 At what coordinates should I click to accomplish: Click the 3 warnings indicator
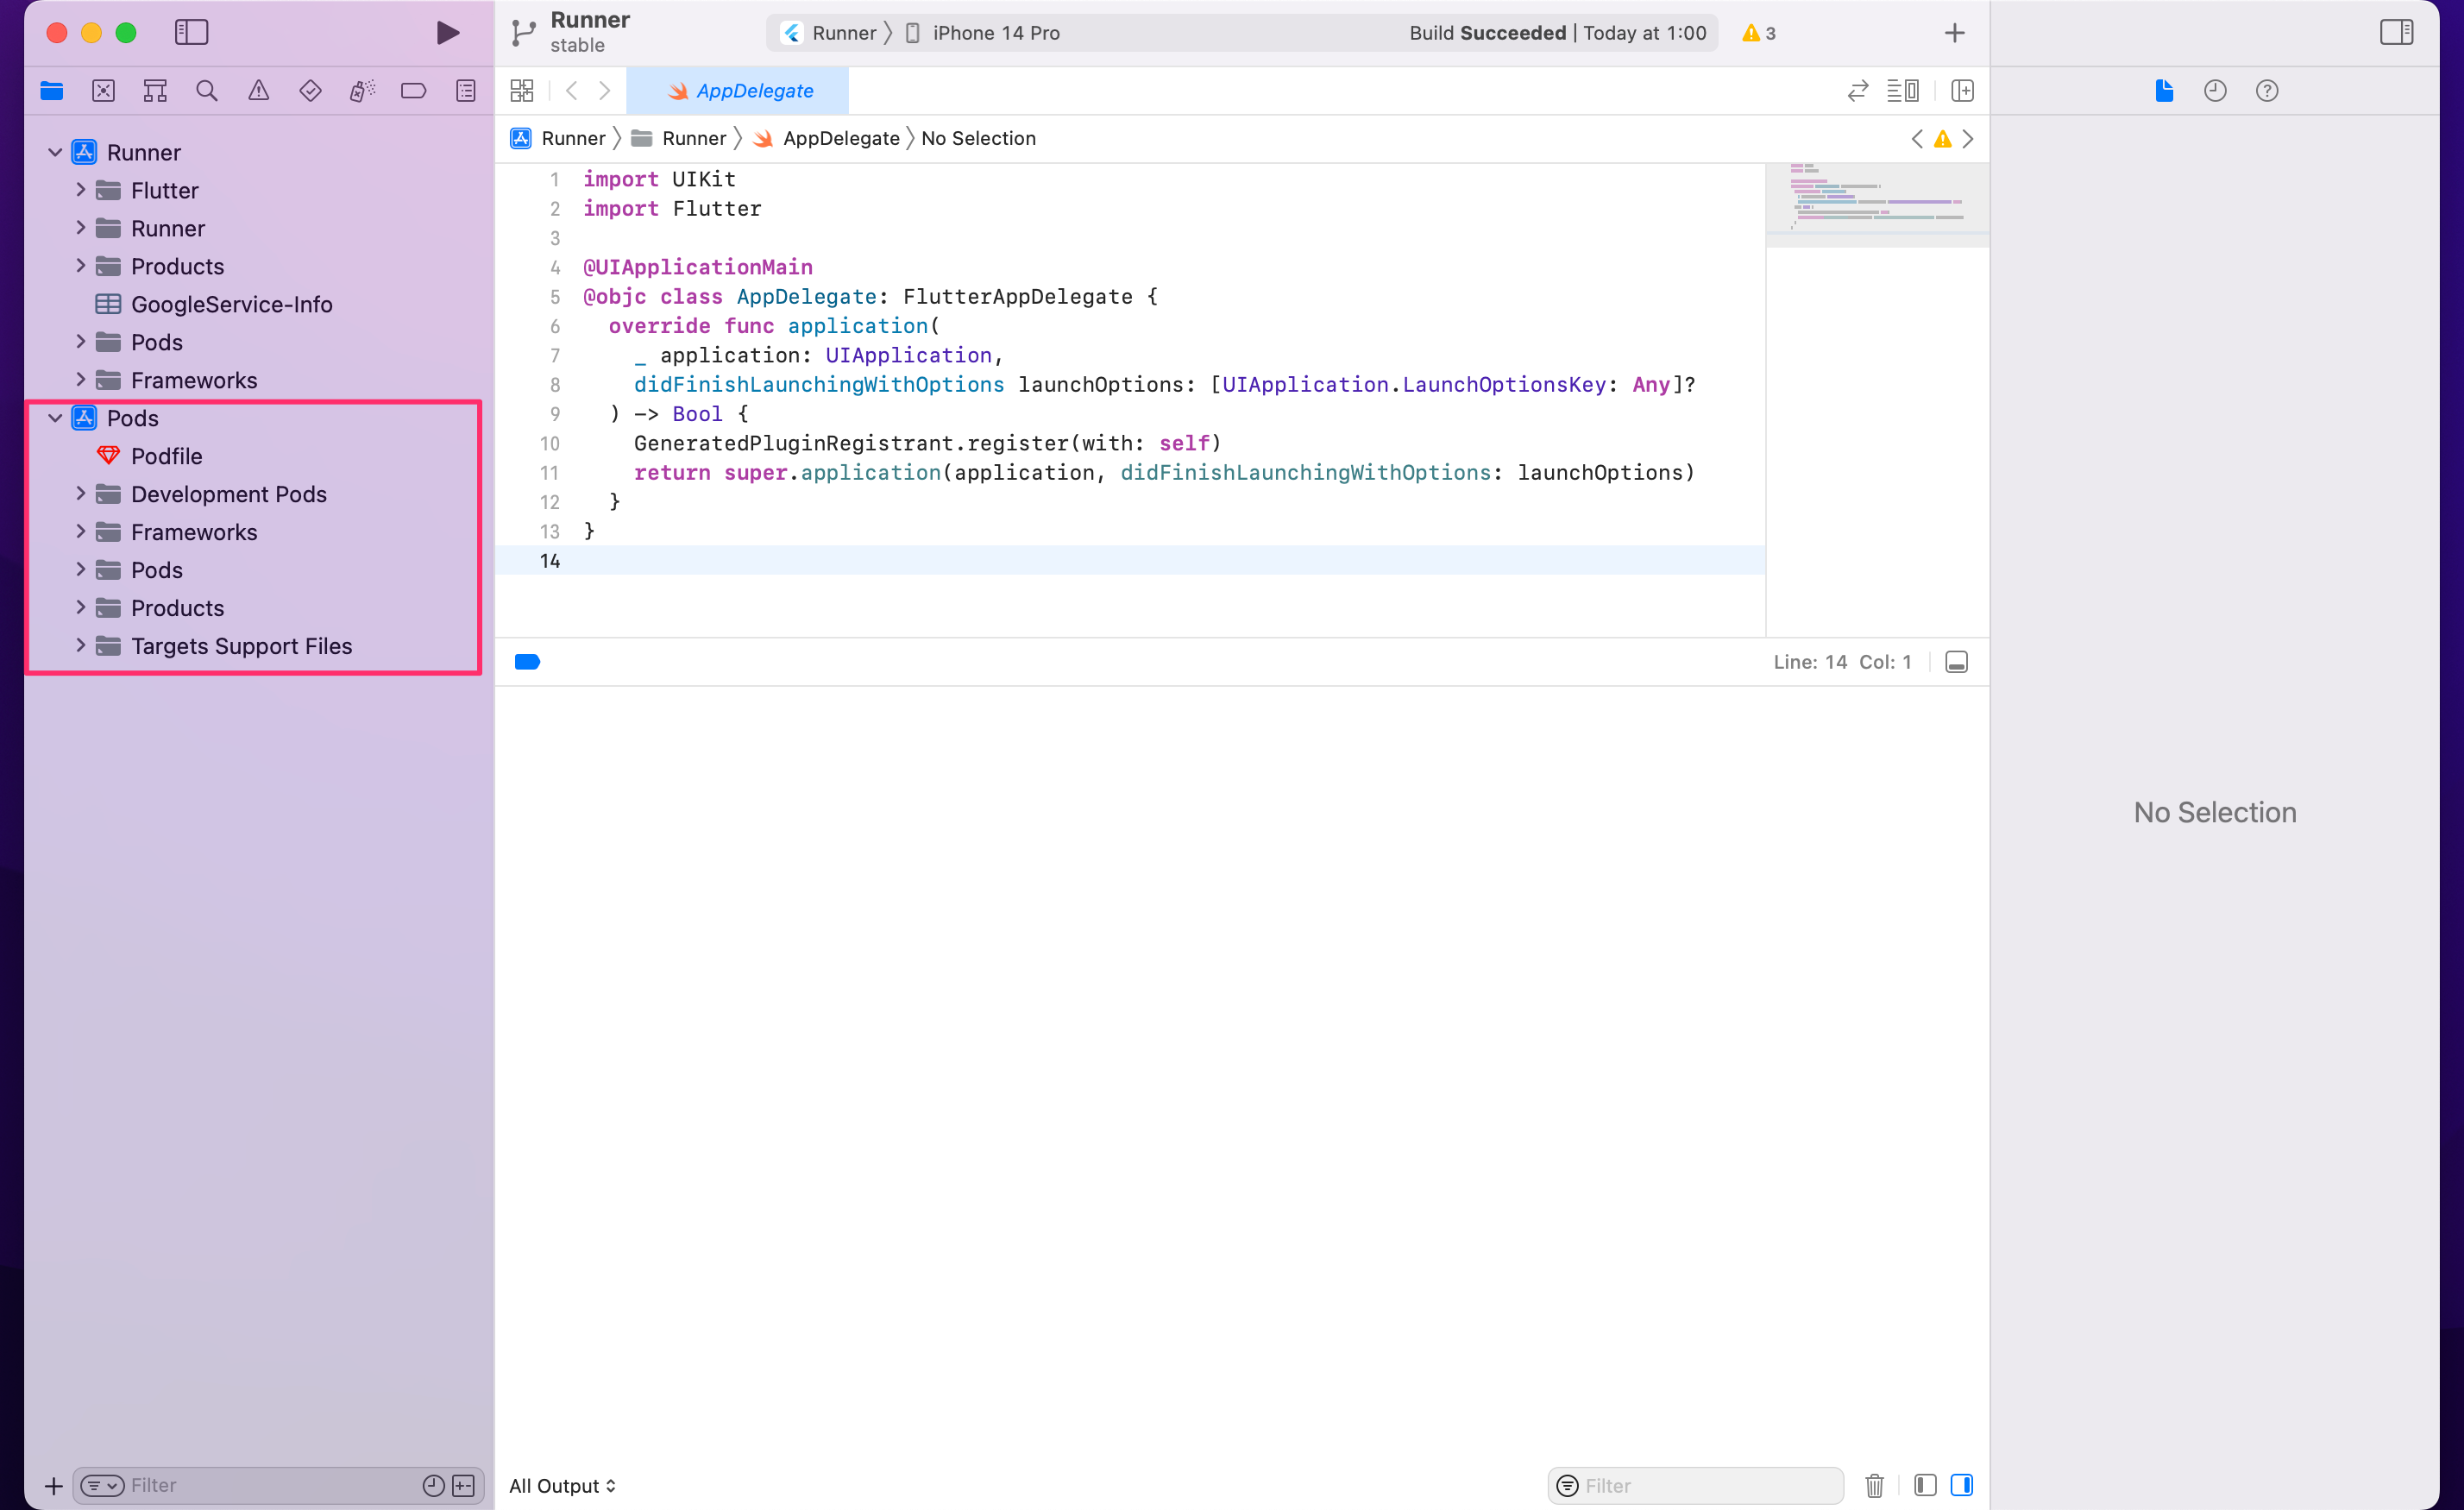[1759, 33]
